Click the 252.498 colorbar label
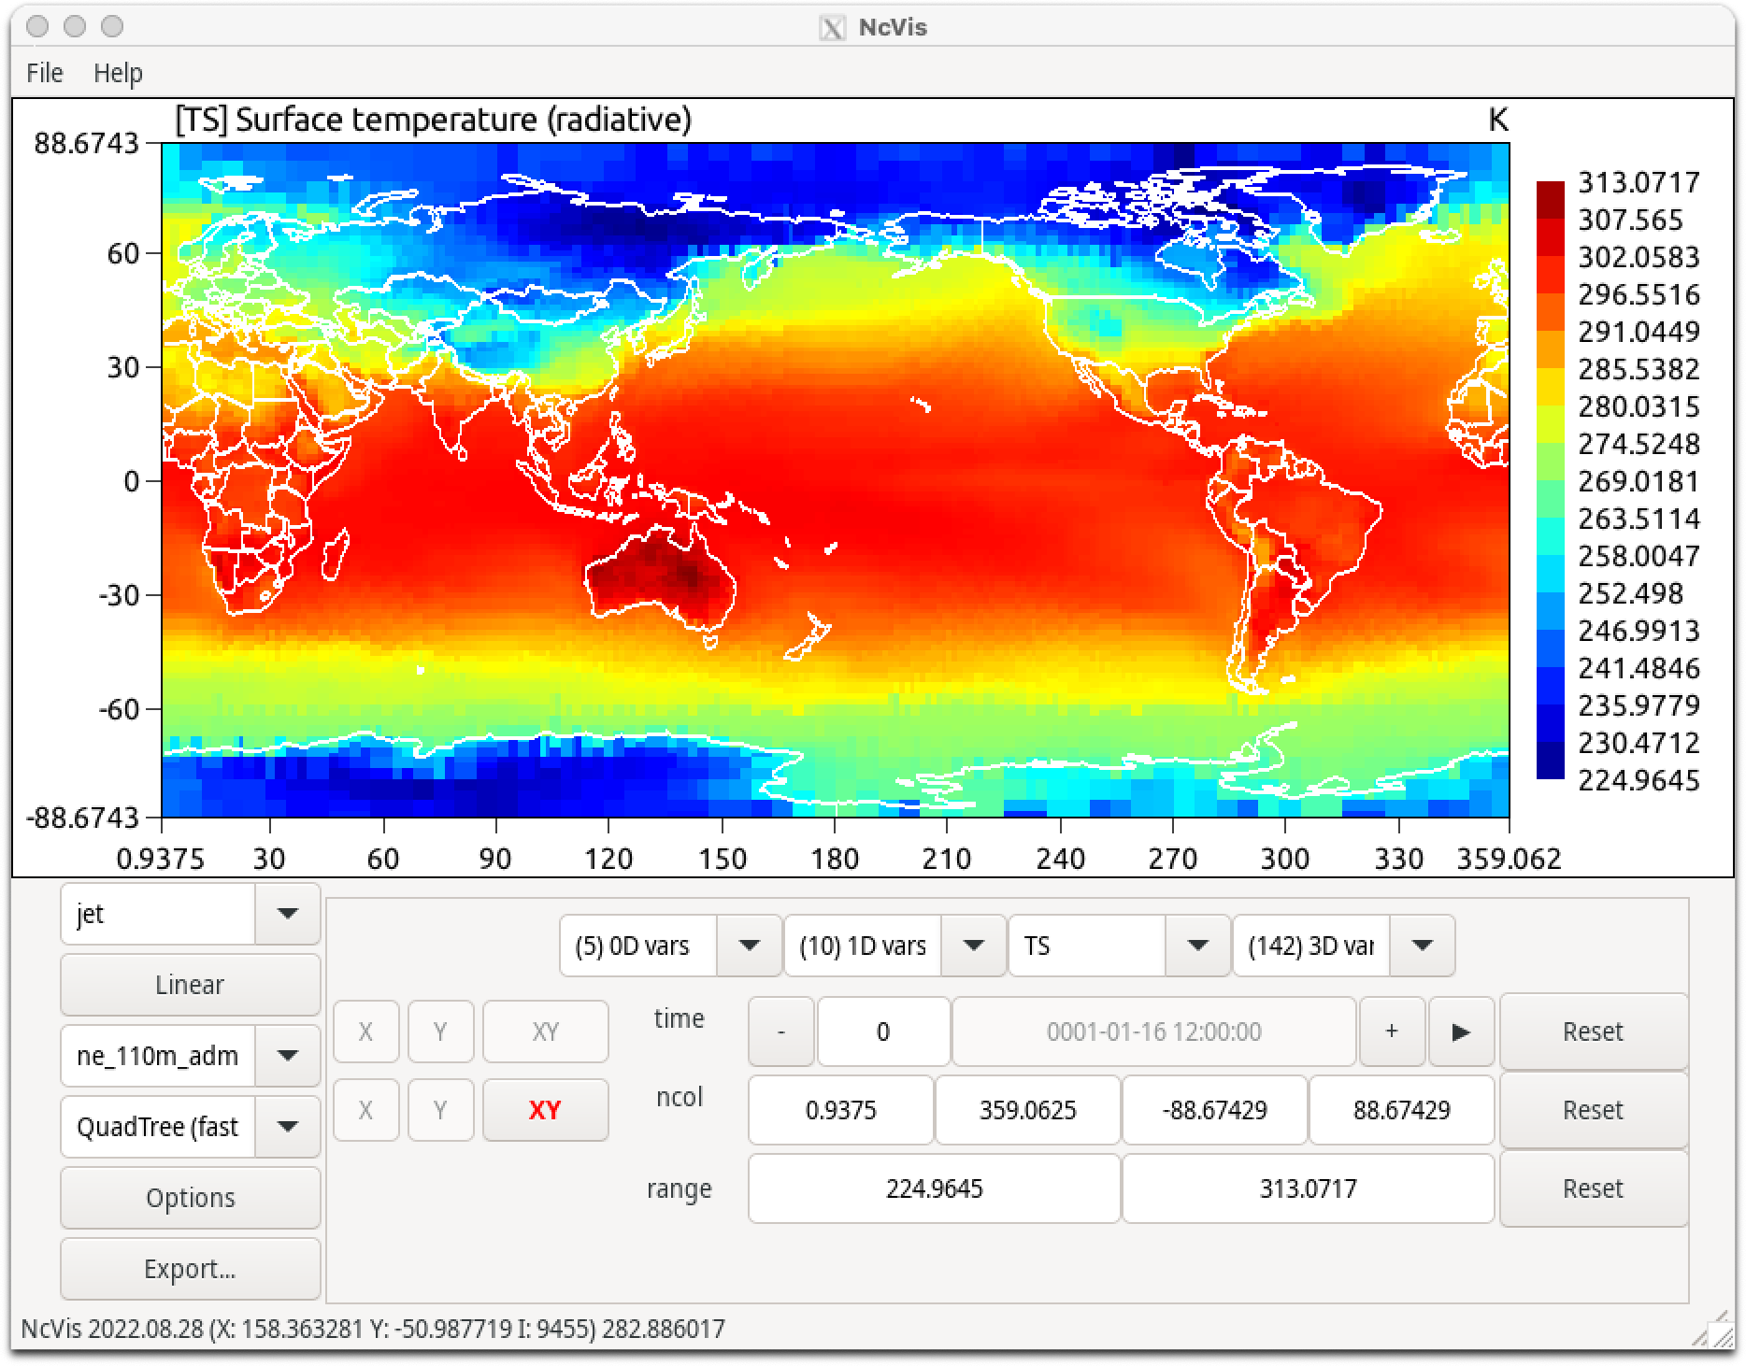The image size is (1746, 1366). click(1631, 593)
